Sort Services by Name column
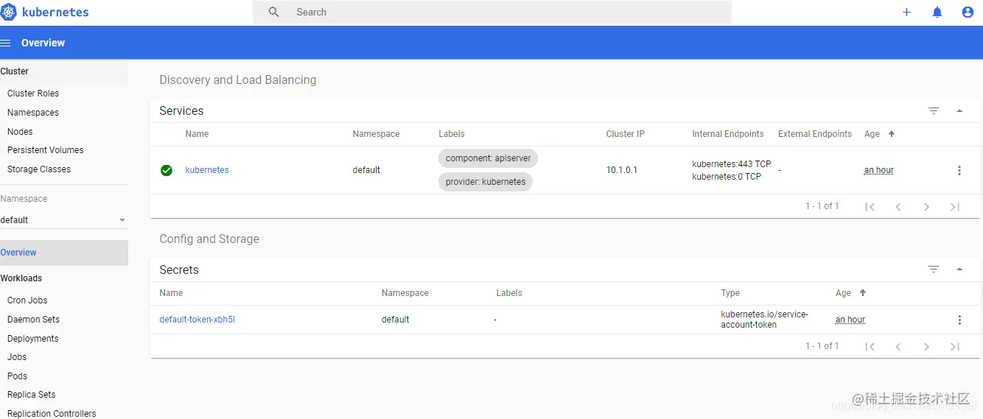 [197, 134]
